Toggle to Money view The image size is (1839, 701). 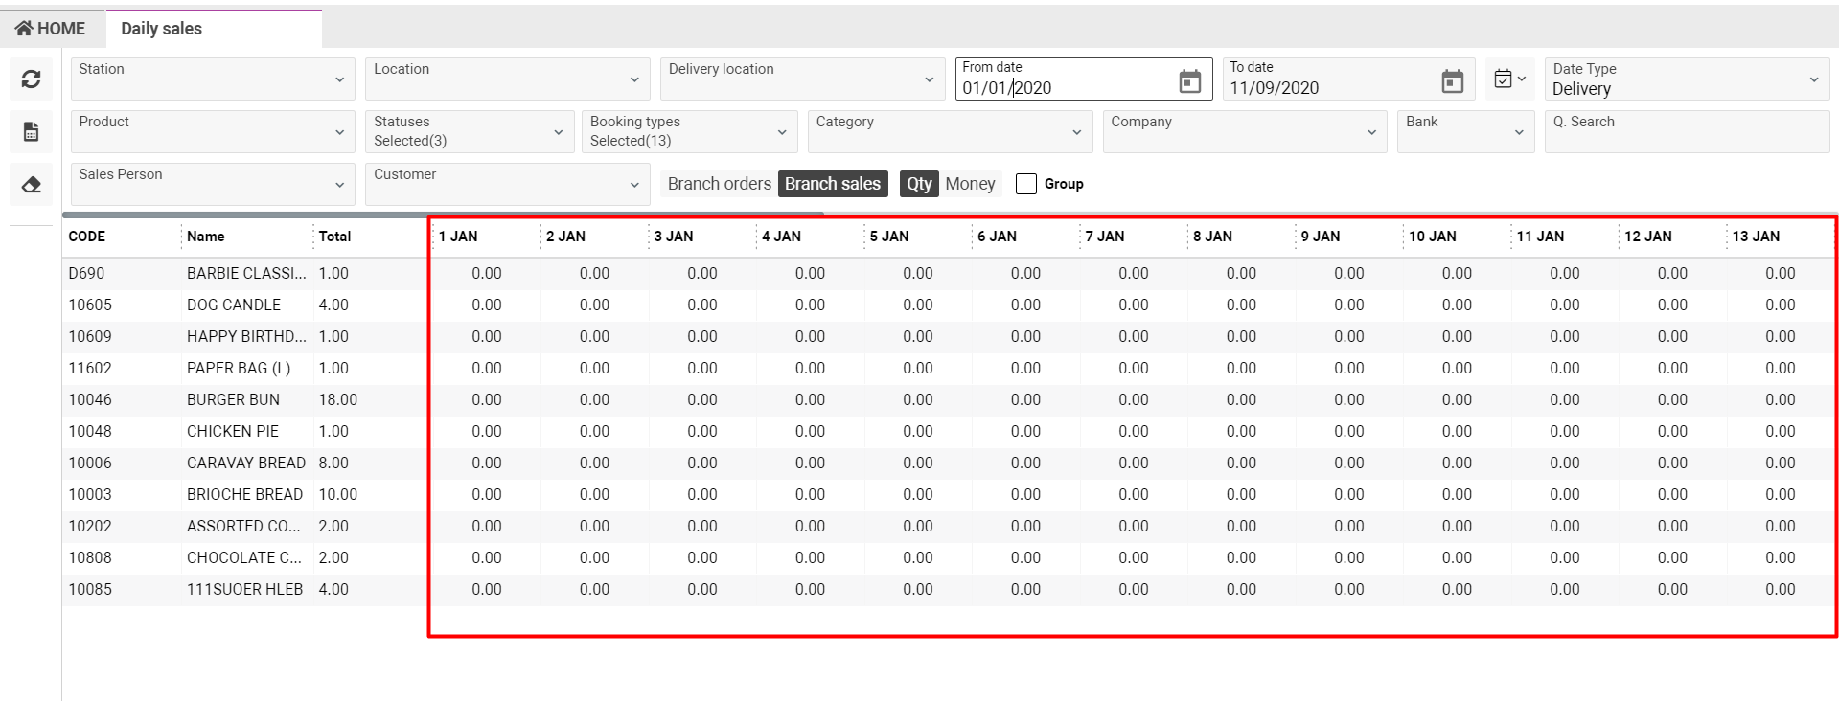click(x=970, y=184)
